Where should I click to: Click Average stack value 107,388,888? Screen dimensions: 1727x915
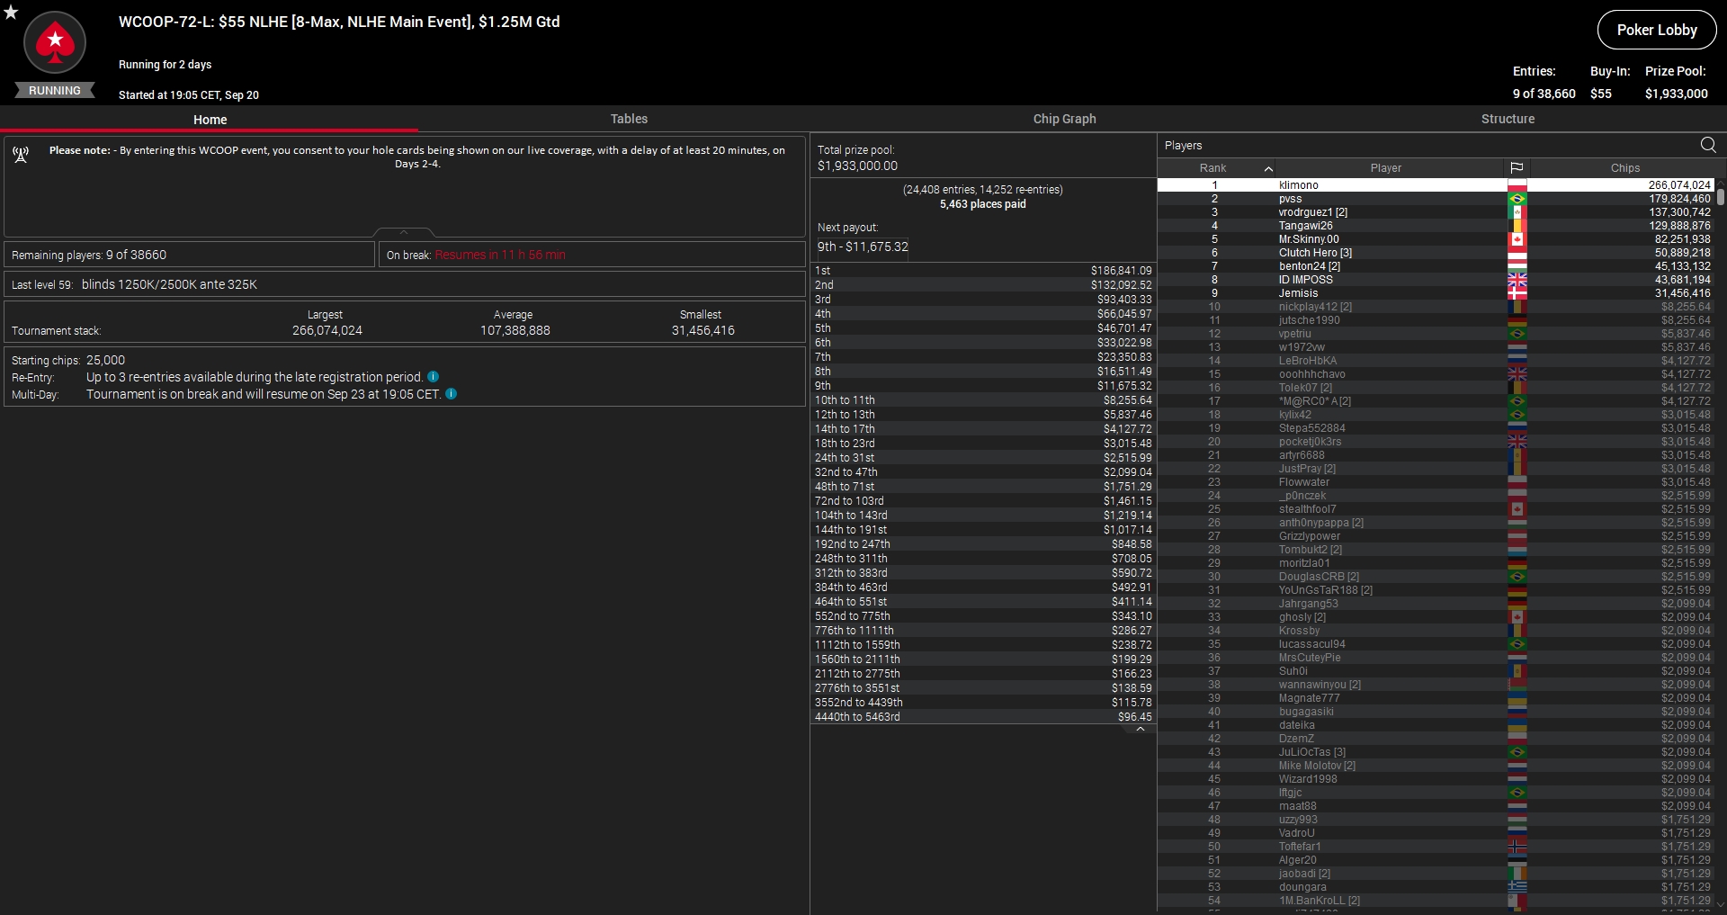pyautogui.click(x=515, y=330)
